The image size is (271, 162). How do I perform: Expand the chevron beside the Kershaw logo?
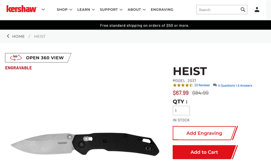pyautogui.click(x=43, y=10)
